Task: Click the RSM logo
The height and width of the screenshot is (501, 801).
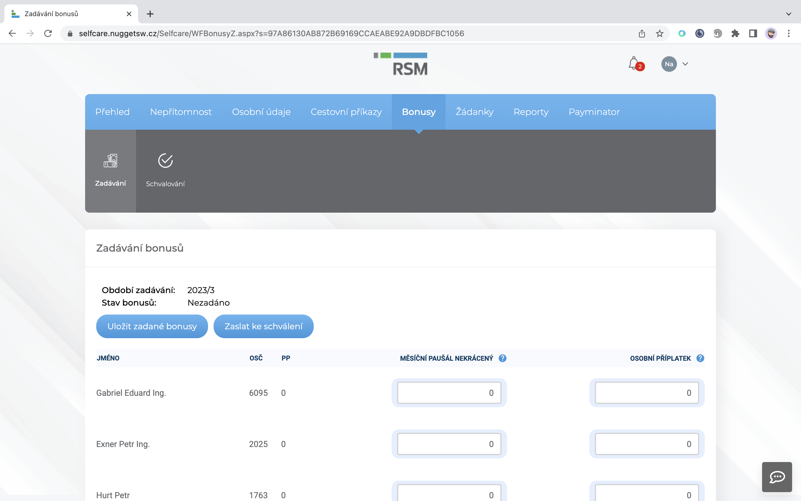Action: click(400, 64)
